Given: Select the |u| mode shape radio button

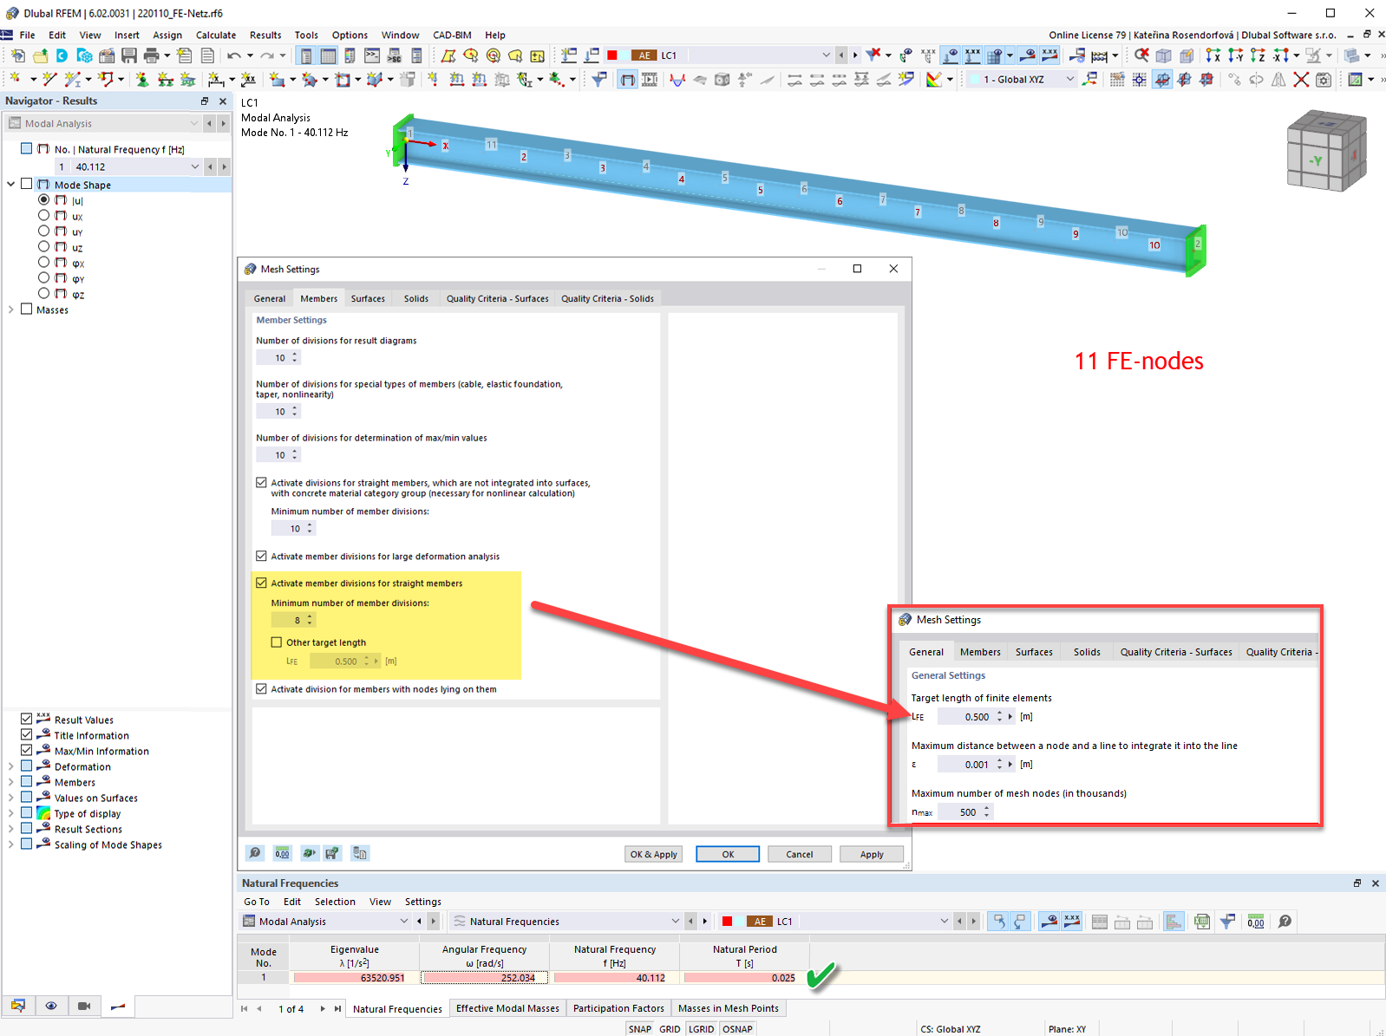Looking at the screenshot, I should tap(43, 200).
